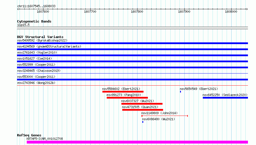Click the red bar beneath nsv4731505
The image size is (256, 145).
(143, 110)
